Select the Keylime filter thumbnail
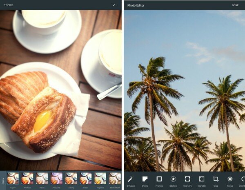245x190 pixels. pos(100,178)
